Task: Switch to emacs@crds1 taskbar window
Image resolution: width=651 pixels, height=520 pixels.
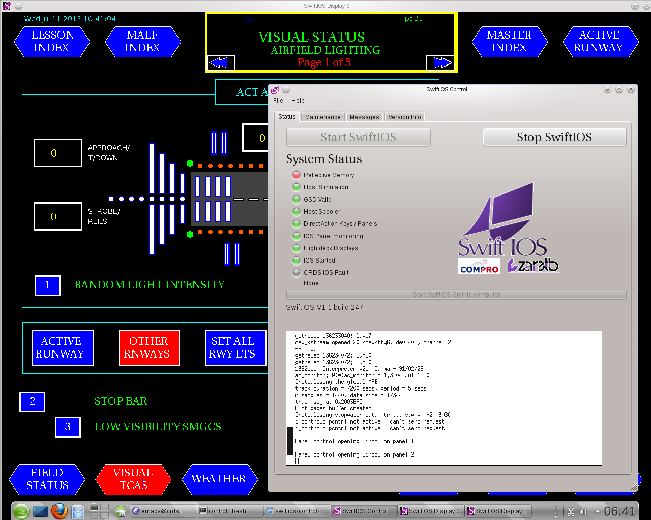Action: (163, 511)
